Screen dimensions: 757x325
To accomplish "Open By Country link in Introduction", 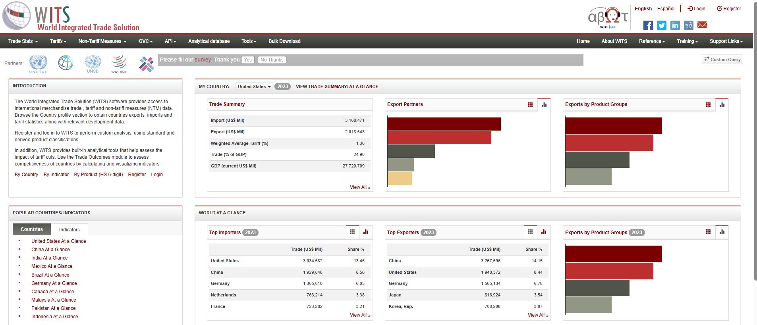I will (x=26, y=175).
